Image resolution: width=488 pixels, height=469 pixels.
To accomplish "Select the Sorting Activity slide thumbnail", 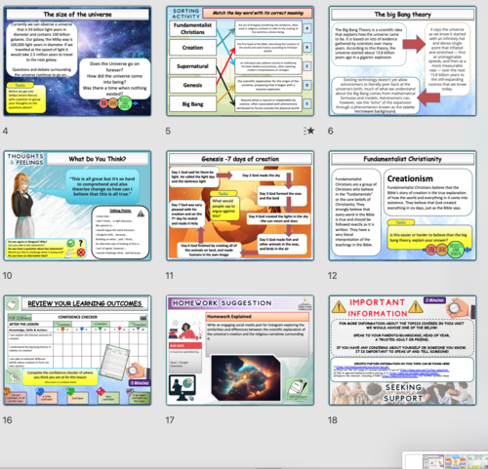I will click(x=240, y=61).
